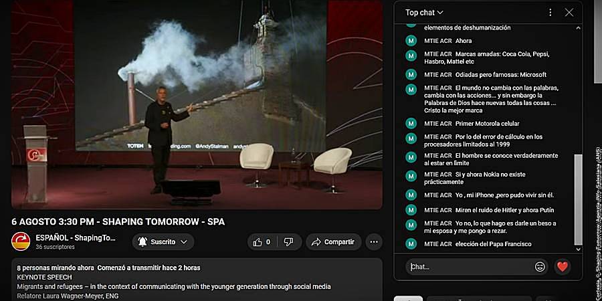The width and height of the screenshot is (602, 301).
Task: Open more actions menu beside Compartir
Action: tap(373, 242)
